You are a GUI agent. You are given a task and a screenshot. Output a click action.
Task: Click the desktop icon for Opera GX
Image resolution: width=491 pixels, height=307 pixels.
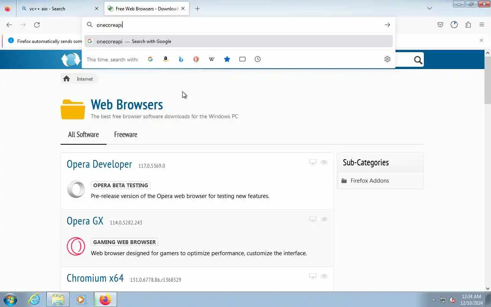313,219
